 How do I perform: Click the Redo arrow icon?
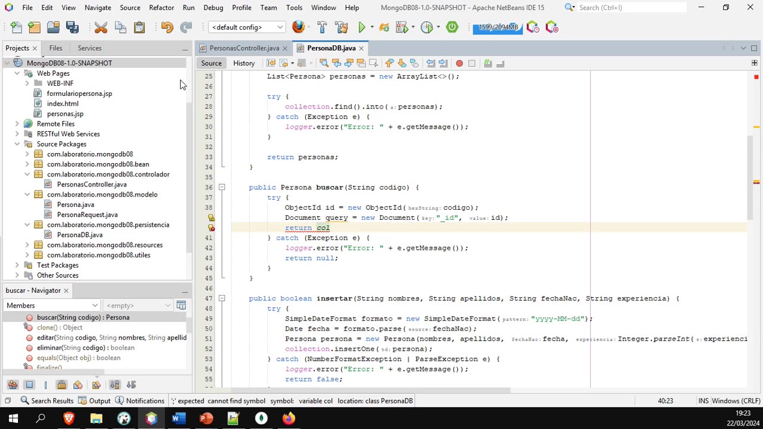tap(186, 27)
